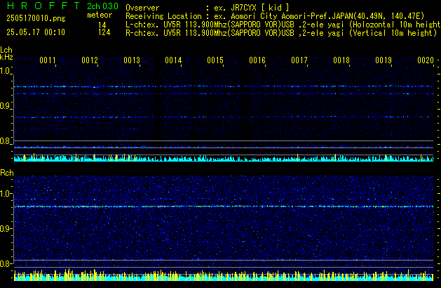Screen dimensions: 441x288
Task: Click time marker 0013
Action: (132, 60)
